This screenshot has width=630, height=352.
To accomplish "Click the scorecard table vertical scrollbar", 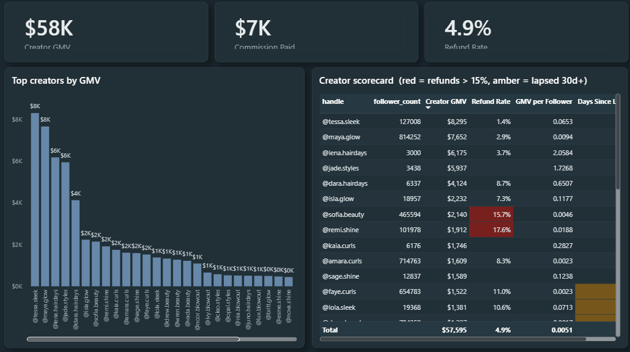I will (x=618, y=142).
